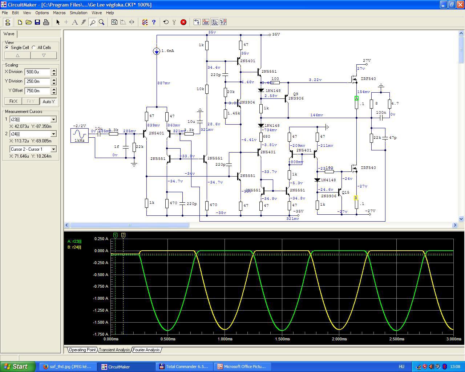Toggle the Auto Y scaling button
This screenshot has height=372, width=465.
coord(48,101)
